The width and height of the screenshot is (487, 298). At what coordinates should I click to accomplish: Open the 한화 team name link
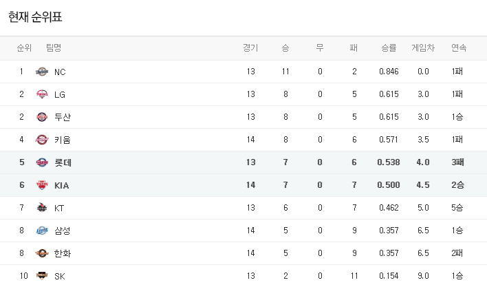click(x=63, y=253)
